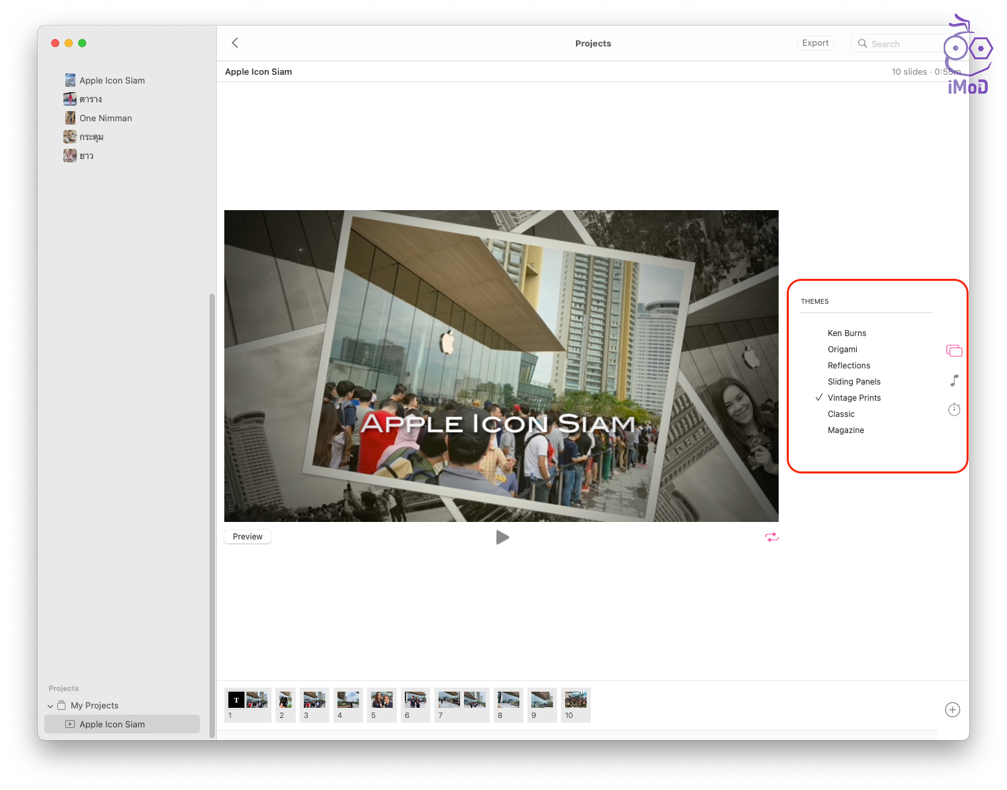Click the Export button
The width and height of the screenshot is (1007, 790).
tap(815, 43)
